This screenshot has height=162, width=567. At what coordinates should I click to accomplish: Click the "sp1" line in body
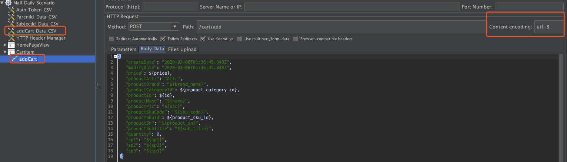point(147,140)
